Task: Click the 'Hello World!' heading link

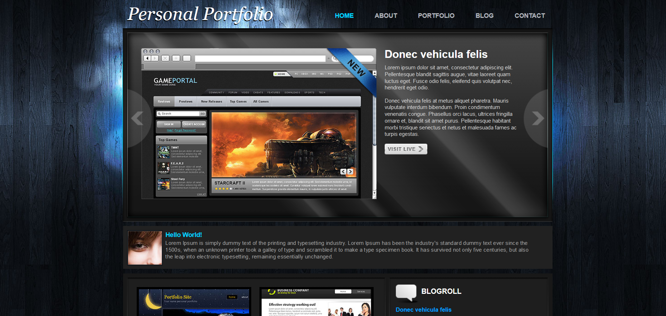Action: [x=184, y=235]
